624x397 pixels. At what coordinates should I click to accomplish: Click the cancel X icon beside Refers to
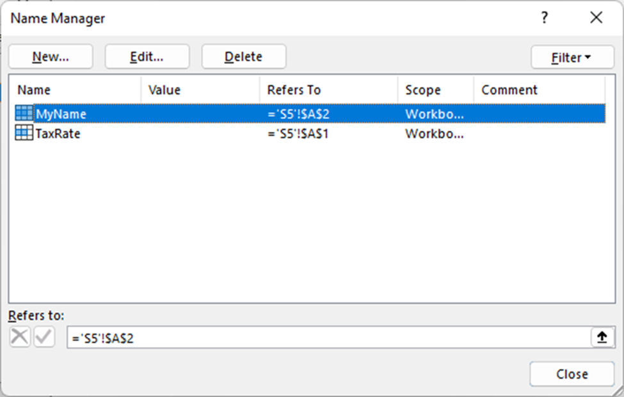point(20,338)
